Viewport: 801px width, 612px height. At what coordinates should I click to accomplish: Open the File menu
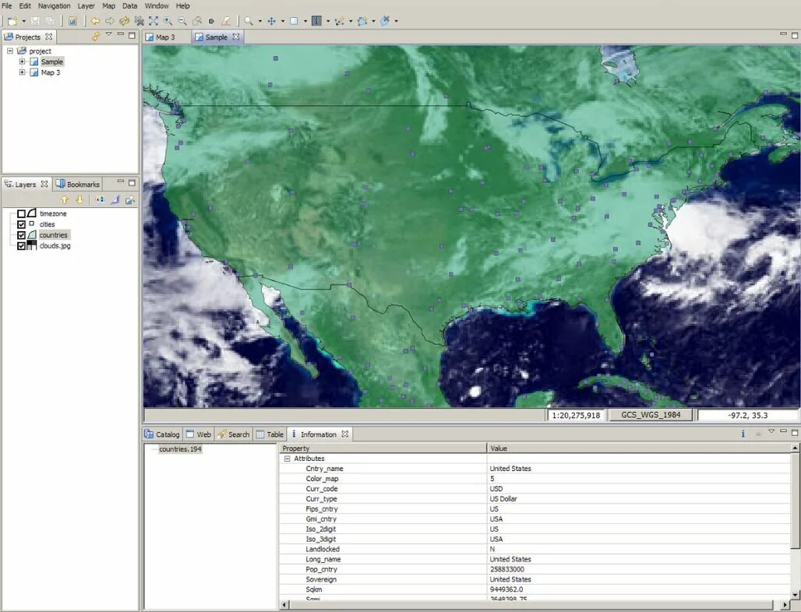(x=7, y=5)
